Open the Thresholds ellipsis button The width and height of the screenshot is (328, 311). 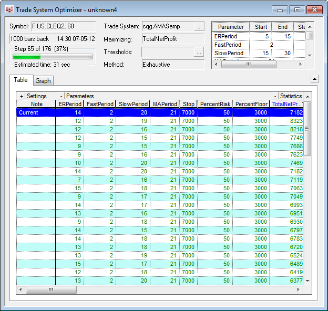(199, 52)
